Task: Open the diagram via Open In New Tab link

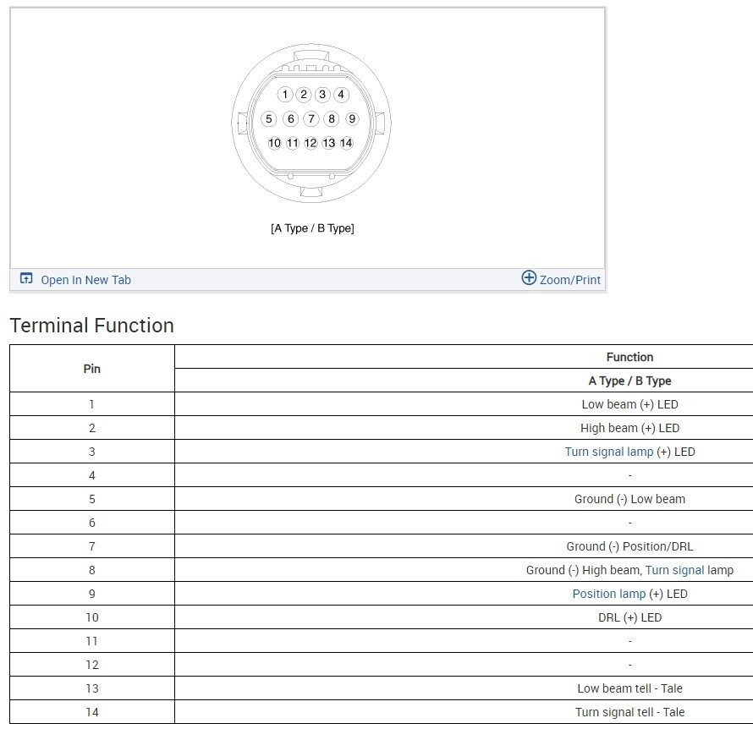Action: coord(85,280)
